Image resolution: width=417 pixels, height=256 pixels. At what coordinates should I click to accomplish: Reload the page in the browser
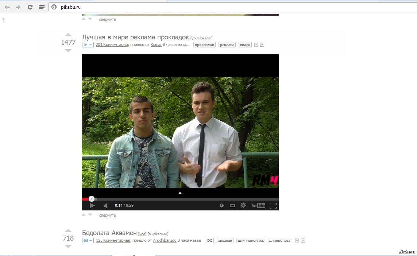30,7
